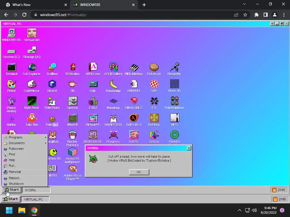Launch CodeMirror editor icon
Viewport: 290px width, 217px height.
[x=32, y=86]
